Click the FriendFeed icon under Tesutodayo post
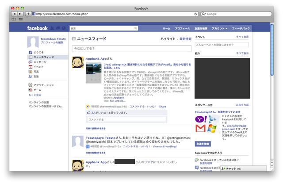The height and width of the screenshot is (184, 283). 88,146
